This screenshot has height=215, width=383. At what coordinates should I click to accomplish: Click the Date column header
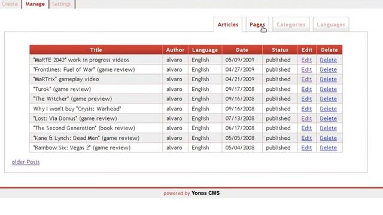(242, 50)
